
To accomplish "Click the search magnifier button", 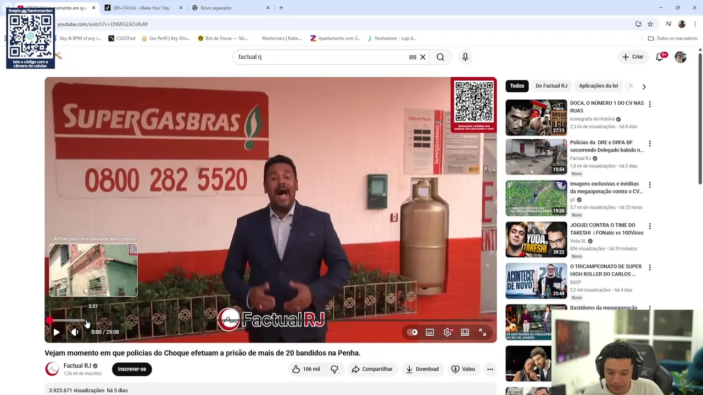I will pos(440,57).
